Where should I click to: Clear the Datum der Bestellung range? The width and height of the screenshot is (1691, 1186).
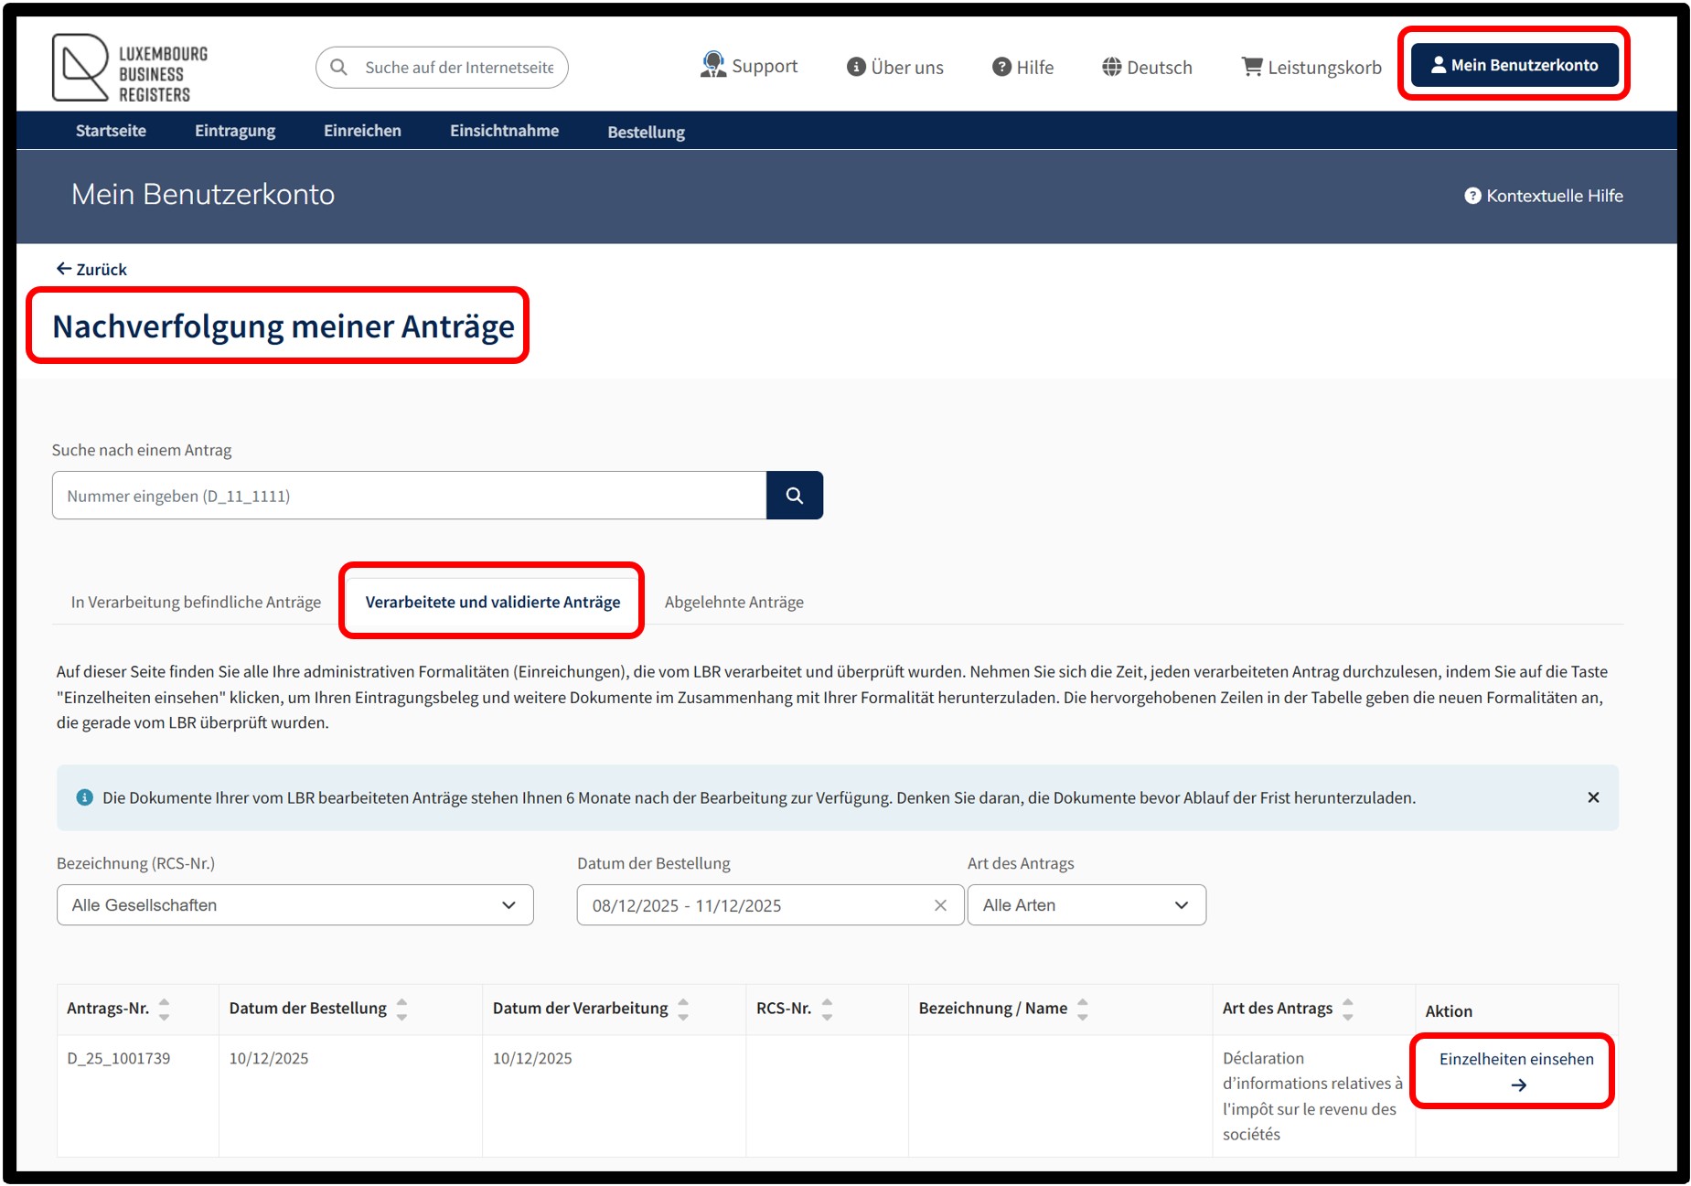coord(940,905)
